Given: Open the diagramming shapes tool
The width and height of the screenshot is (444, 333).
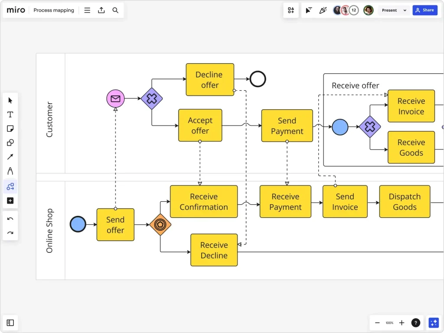Looking at the screenshot, I should [x=10, y=186].
